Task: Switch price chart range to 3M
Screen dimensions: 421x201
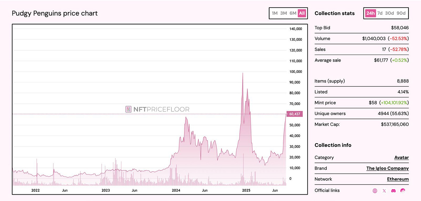Action: point(284,13)
